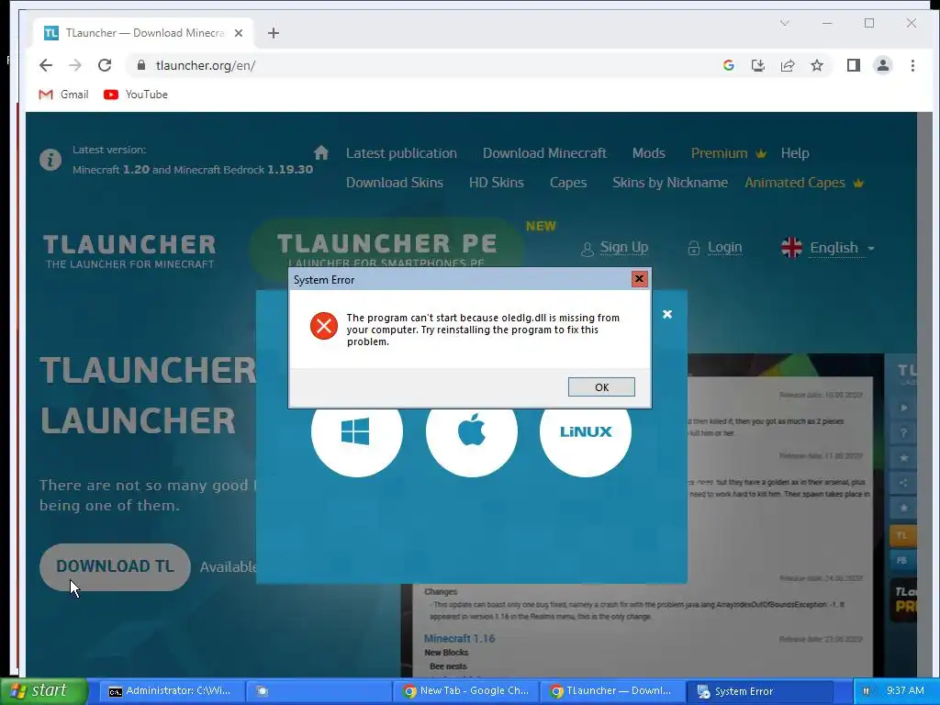Switch to System Error taskbar item
Viewport: 940px width, 705px height.
pos(759,691)
